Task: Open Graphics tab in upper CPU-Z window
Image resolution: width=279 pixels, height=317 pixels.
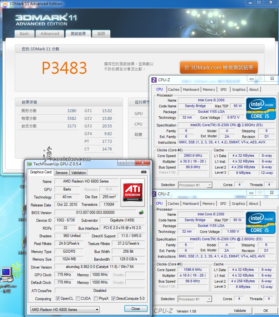Action: [x=239, y=90]
